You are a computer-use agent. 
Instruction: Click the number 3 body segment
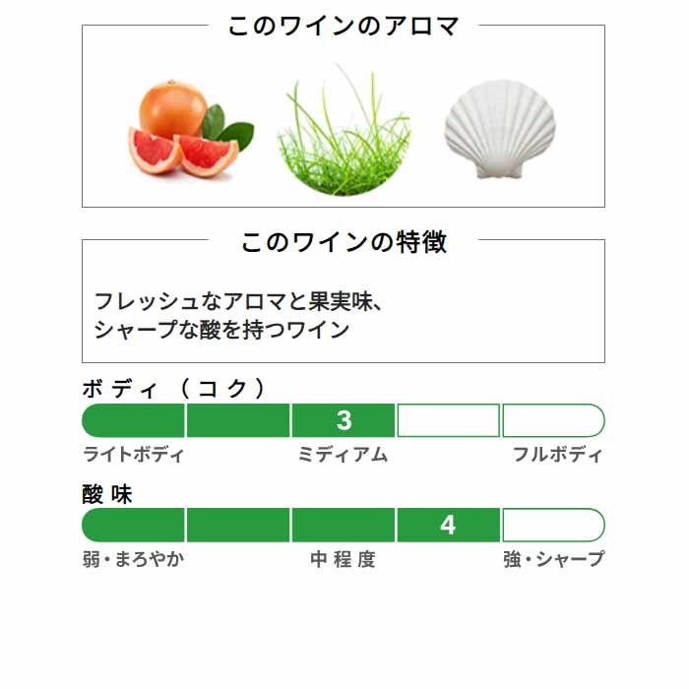point(344,420)
